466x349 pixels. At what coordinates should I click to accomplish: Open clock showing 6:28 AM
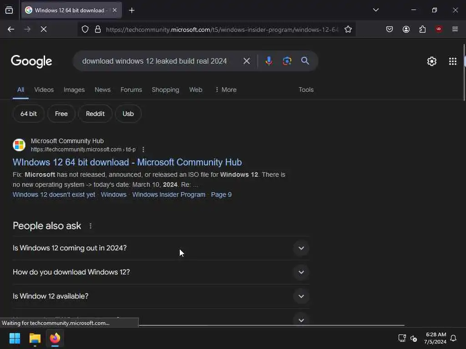click(x=436, y=338)
